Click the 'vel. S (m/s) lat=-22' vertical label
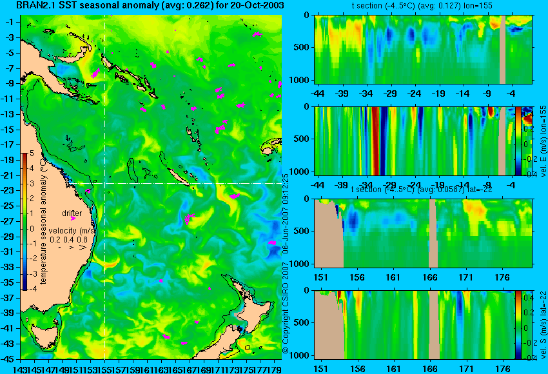The height and width of the screenshot is (374, 548). (543, 324)
